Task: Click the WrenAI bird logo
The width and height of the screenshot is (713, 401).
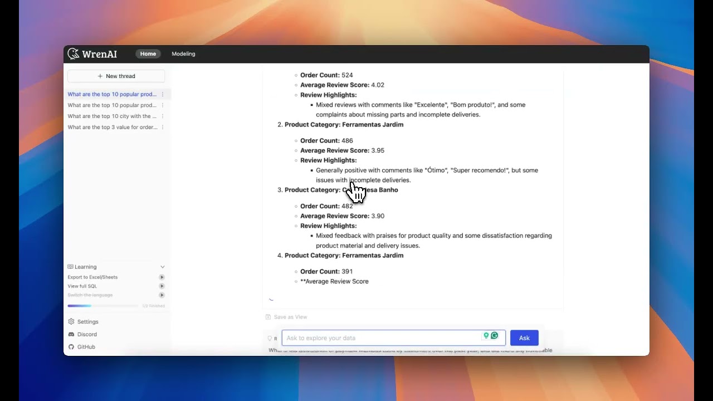Action: coord(74,54)
